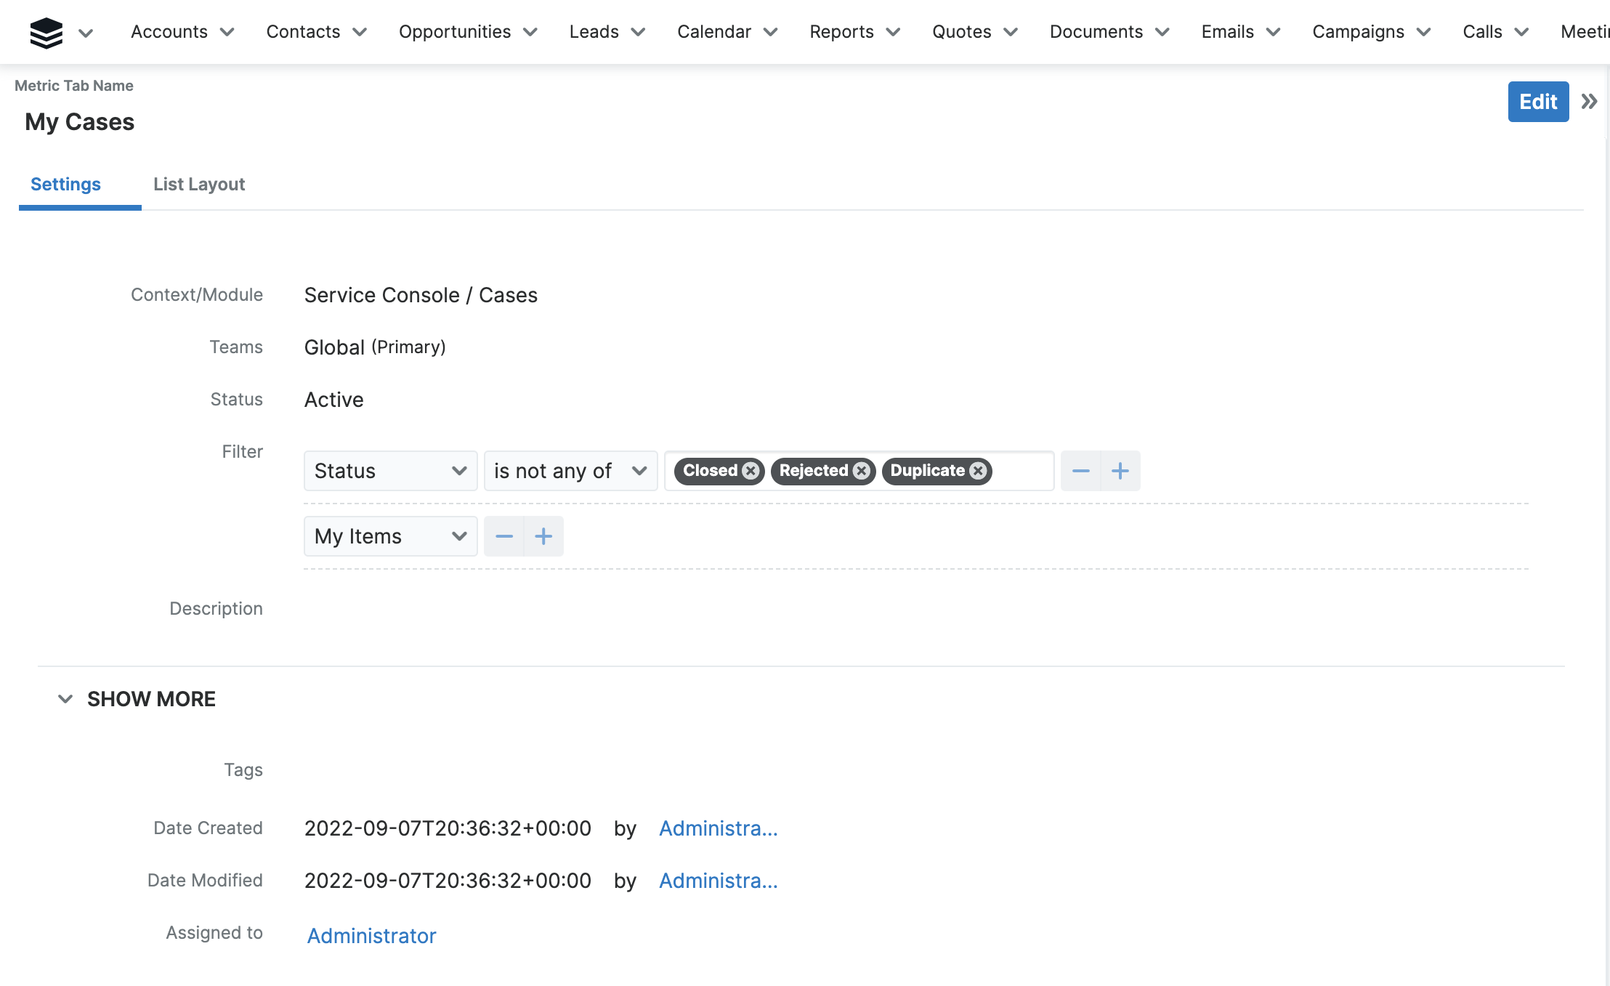Screen dimensions: 1610x986
Task: Expand the Accounts menu dropdown arrow
Action: tap(227, 32)
